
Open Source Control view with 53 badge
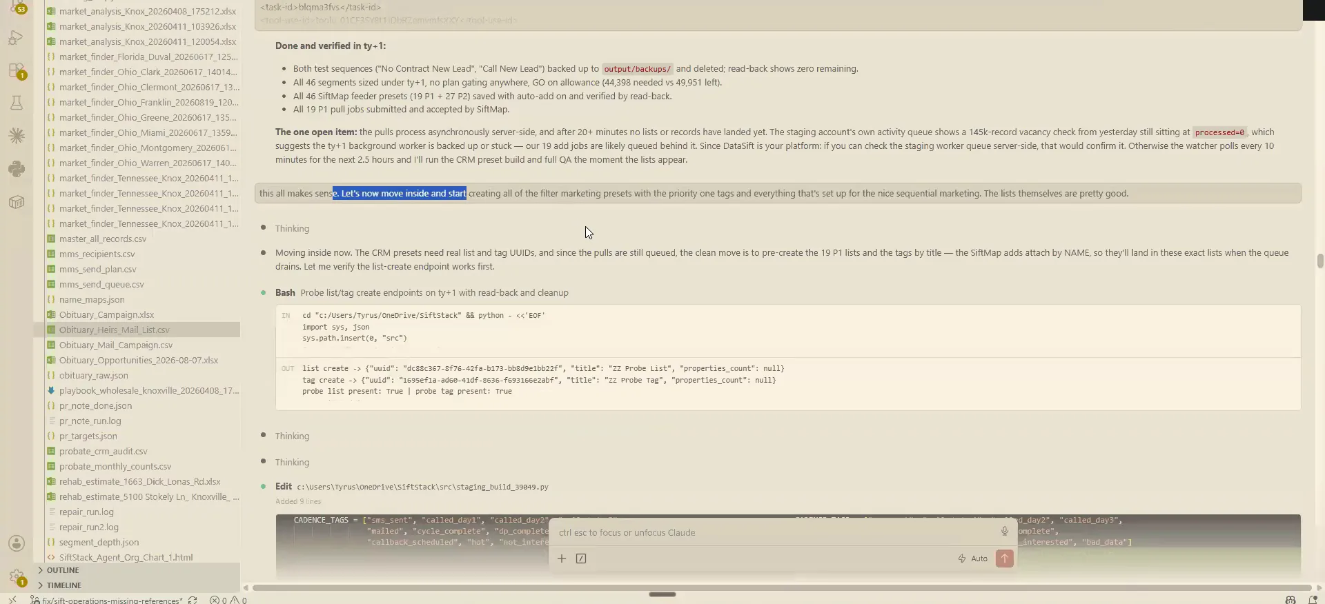17,7
